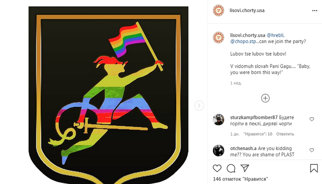Share post via paper plane icon

click(245, 168)
